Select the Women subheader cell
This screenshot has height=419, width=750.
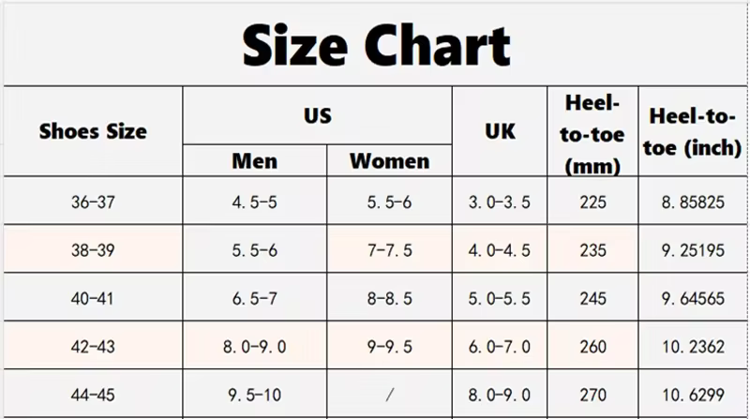pos(389,160)
